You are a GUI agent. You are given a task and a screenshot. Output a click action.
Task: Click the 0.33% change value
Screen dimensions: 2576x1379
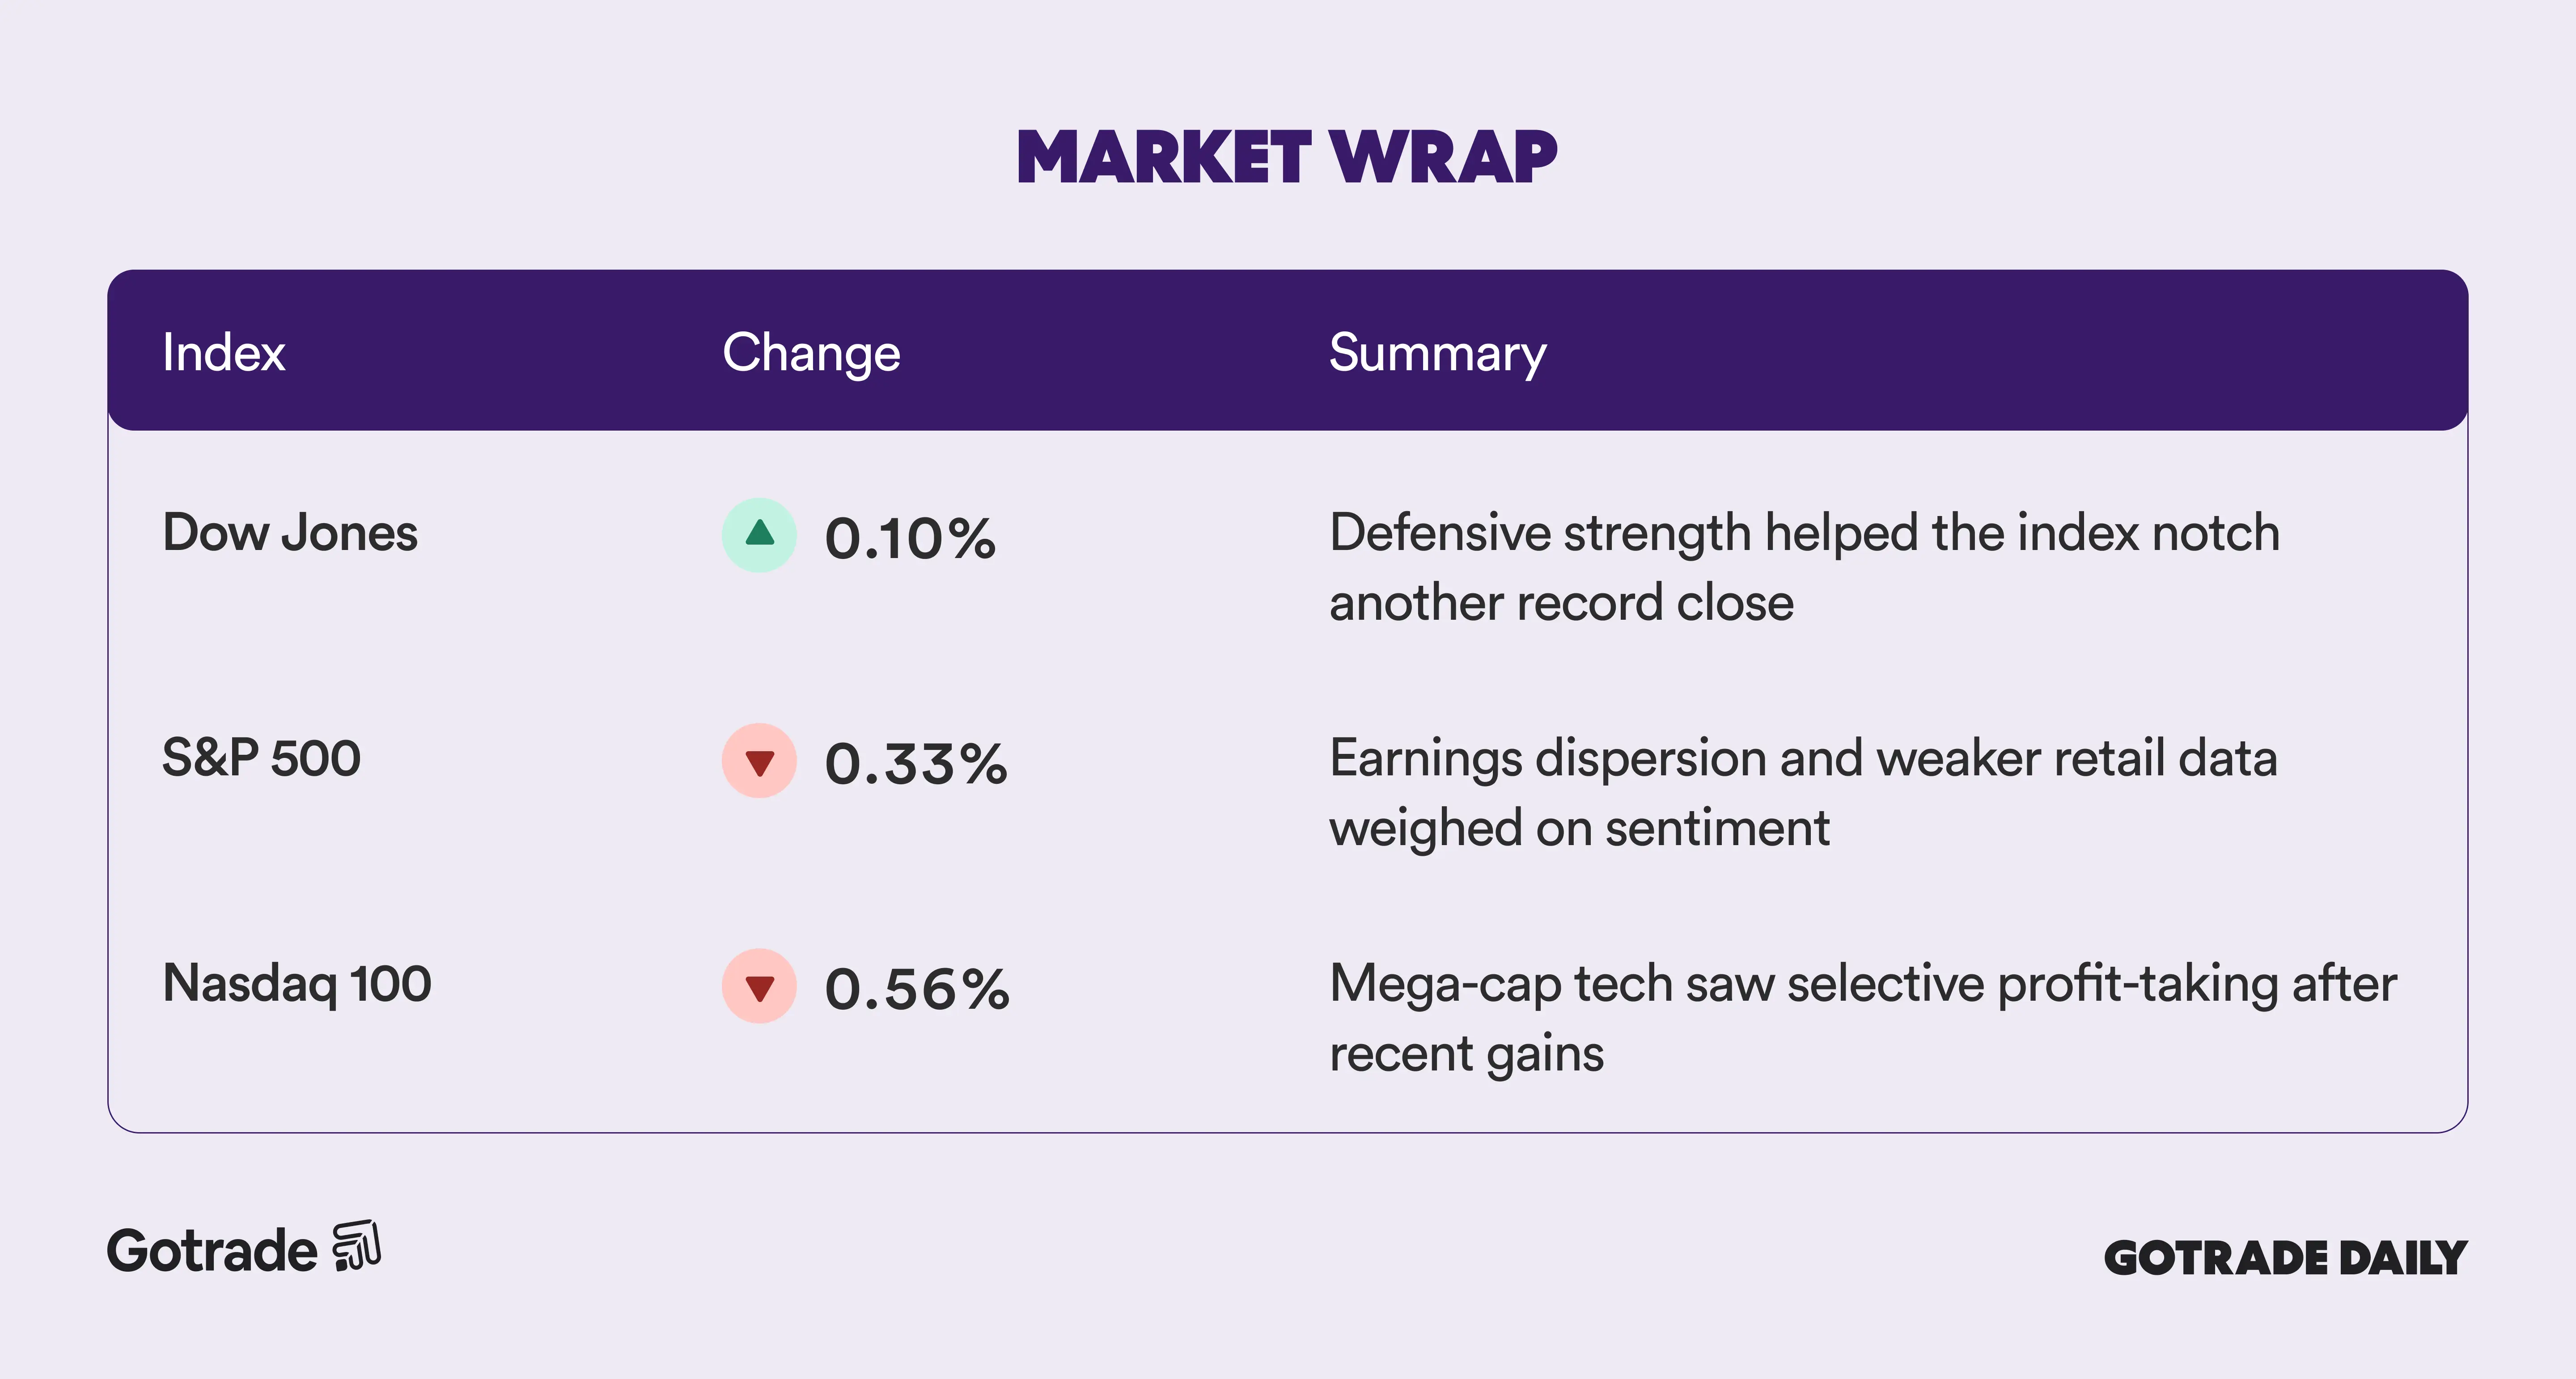pyautogui.click(x=916, y=764)
